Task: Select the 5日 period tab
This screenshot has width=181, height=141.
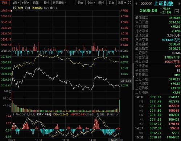Action: tap(15, 3)
